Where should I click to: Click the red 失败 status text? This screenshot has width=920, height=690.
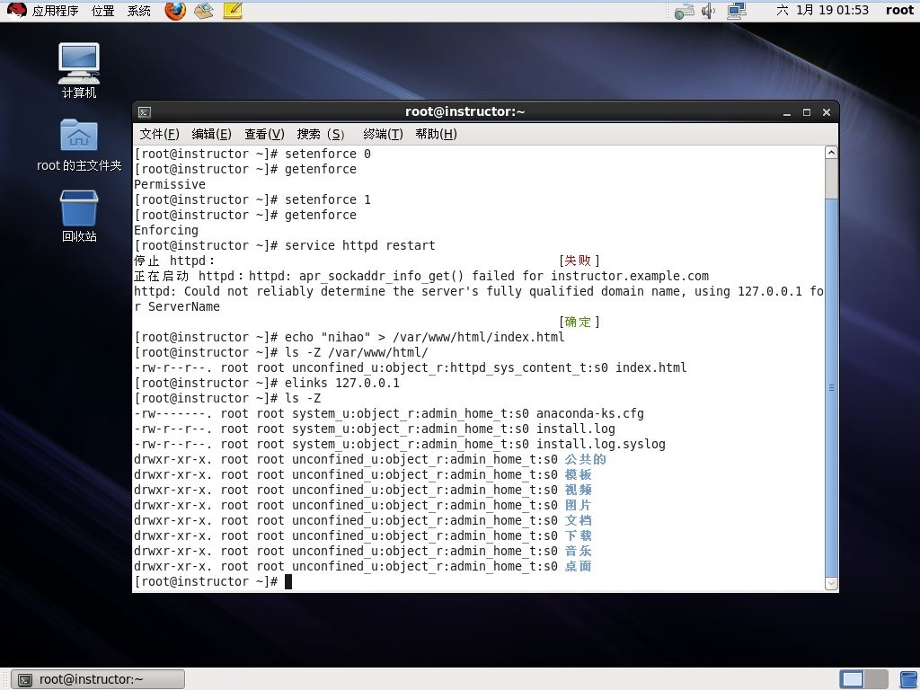click(578, 261)
